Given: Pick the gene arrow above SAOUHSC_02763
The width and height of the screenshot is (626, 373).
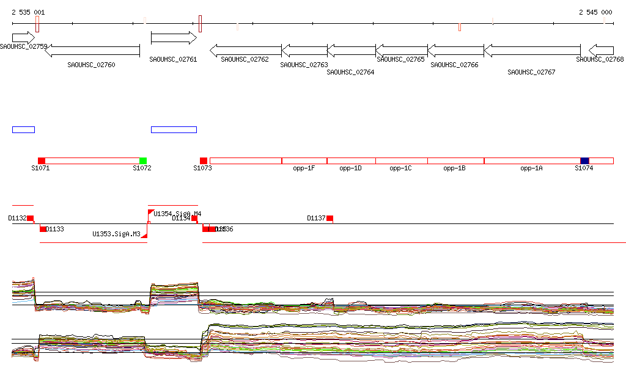Looking at the screenshot, I should pyautogui.click(x=304, y=51).
